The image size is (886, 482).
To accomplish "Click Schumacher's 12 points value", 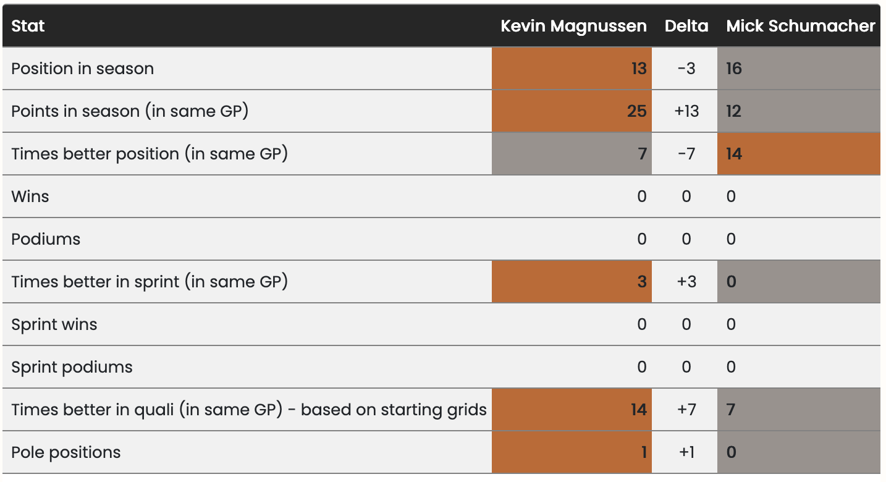I will 734,111.
